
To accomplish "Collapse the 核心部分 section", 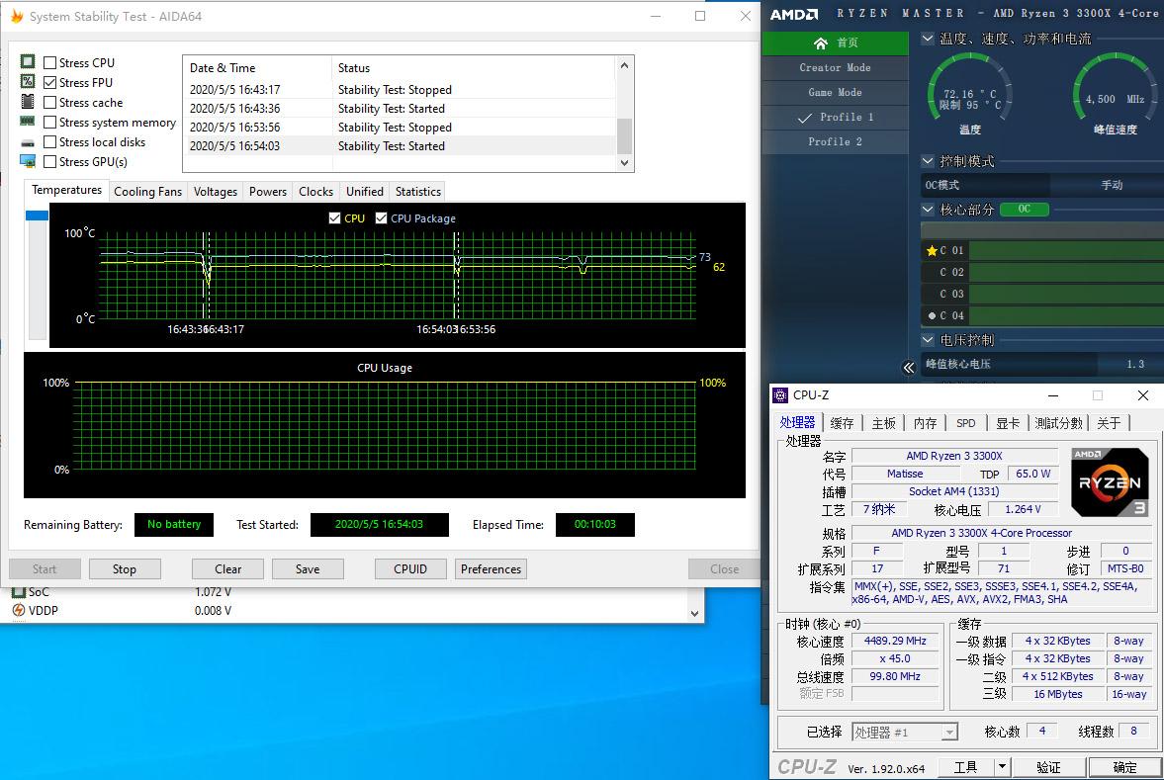I will (928, 210).
